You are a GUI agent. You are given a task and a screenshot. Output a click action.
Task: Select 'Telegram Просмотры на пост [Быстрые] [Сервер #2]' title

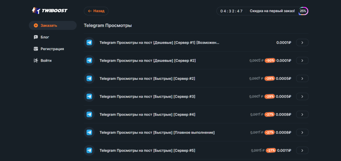tap(147, 78)
